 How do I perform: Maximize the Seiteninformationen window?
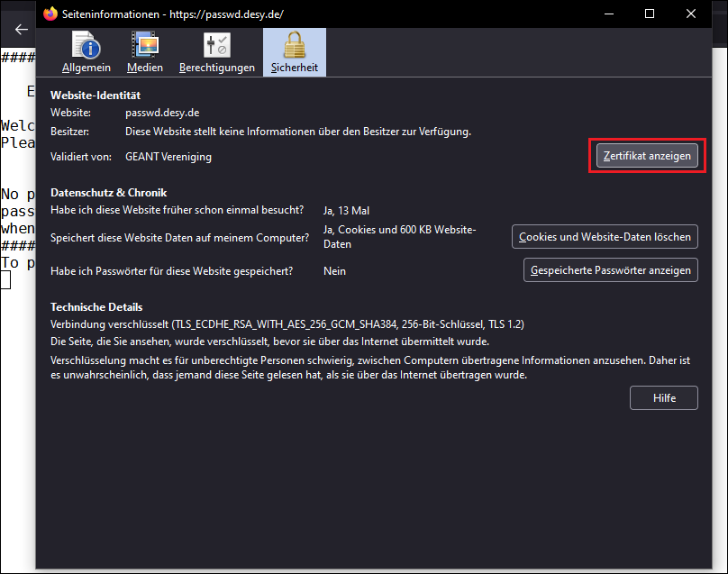click(x=650, y=14)
